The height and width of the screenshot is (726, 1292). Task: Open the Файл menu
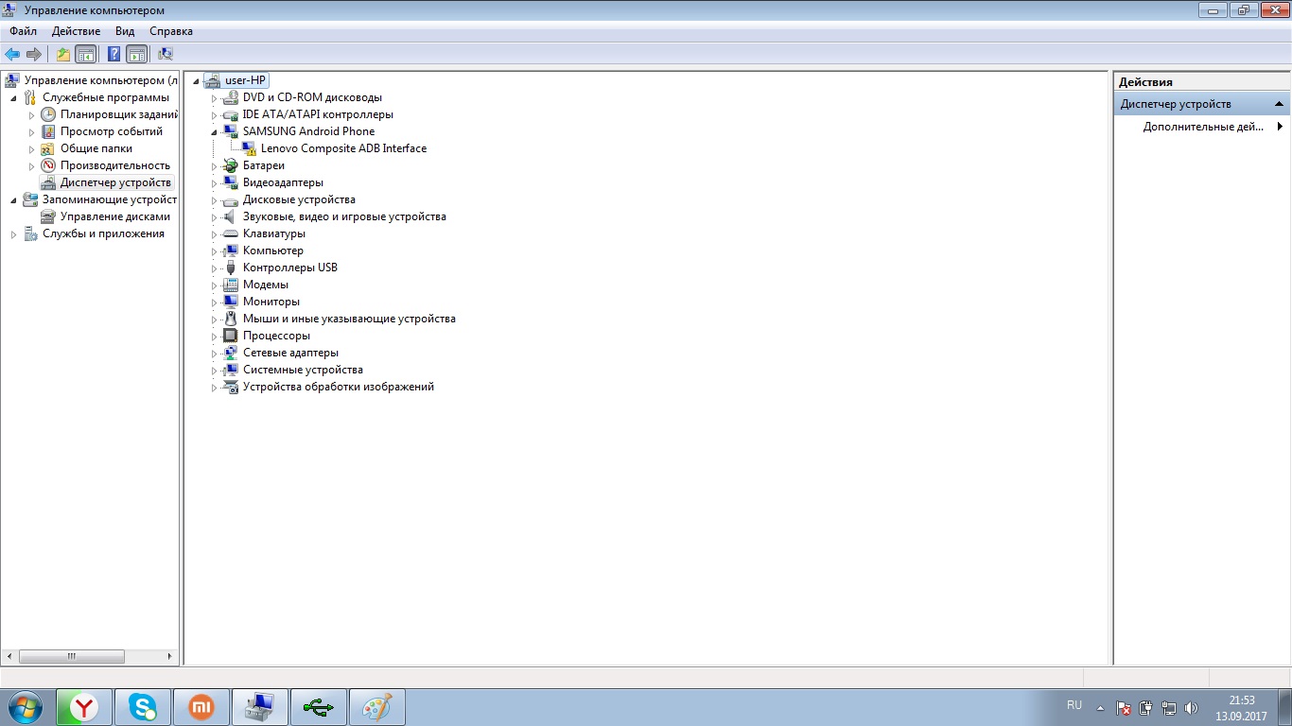coord(24,31)
